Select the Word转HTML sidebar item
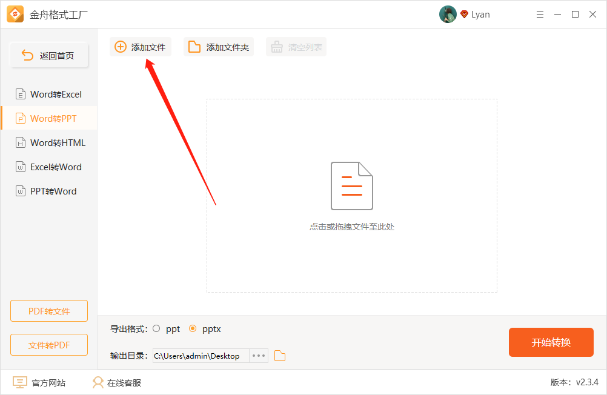607x395 pixels. click(49, 142)
